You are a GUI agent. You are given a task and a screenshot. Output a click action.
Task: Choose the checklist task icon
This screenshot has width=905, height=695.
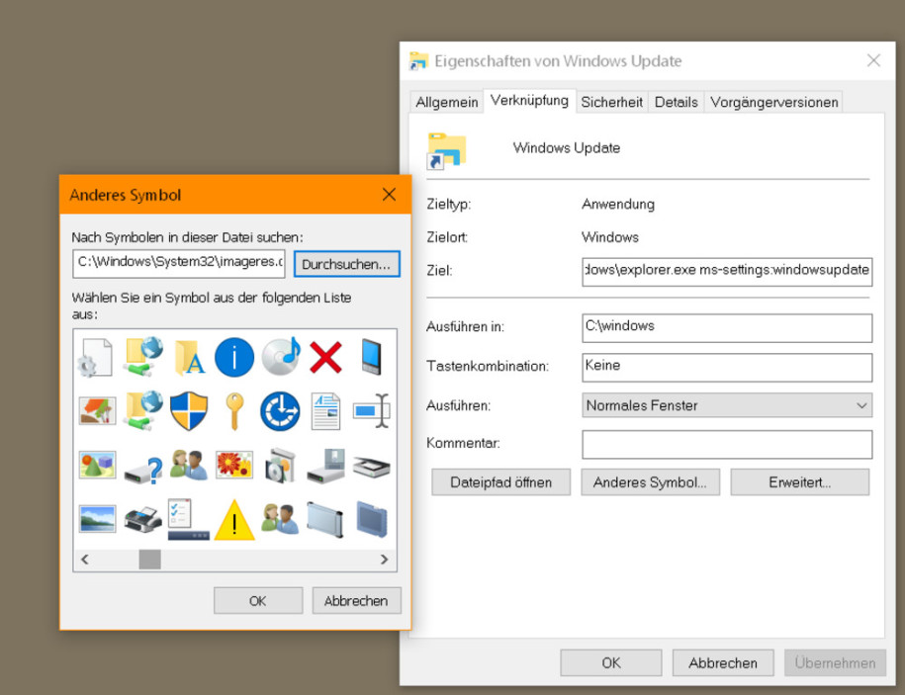point(189,519)
